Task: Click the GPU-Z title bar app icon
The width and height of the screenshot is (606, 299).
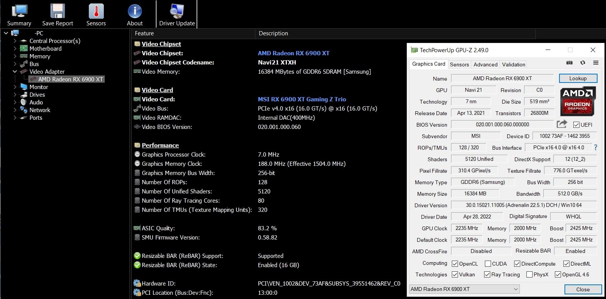Action: (414, 50)
